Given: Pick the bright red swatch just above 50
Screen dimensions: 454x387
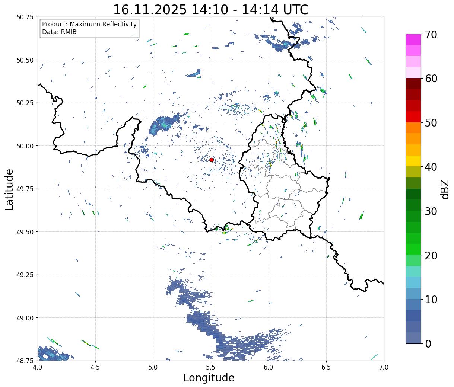Looking at the screenshot, I should click(413, 117).
